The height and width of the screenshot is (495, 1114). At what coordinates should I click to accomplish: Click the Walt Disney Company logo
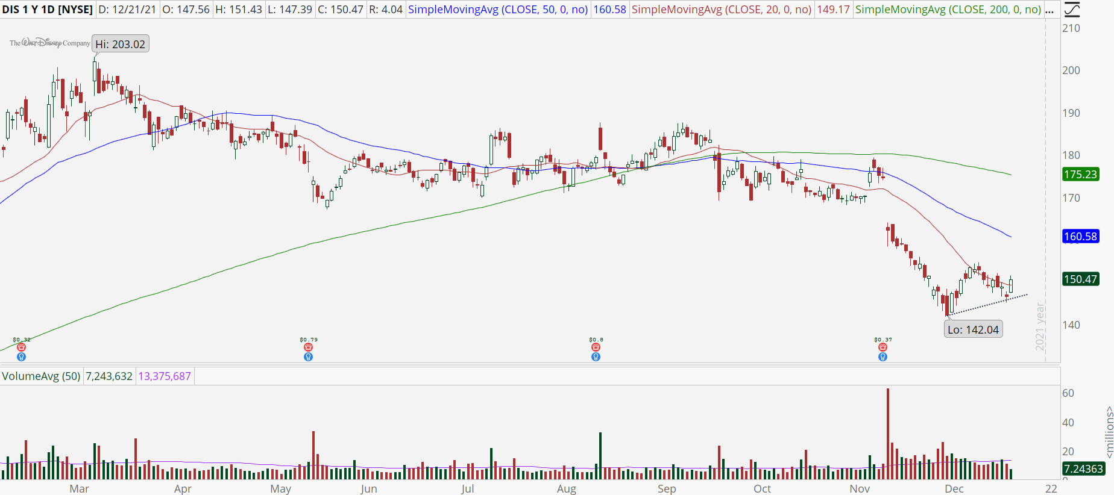click(49, 43)
